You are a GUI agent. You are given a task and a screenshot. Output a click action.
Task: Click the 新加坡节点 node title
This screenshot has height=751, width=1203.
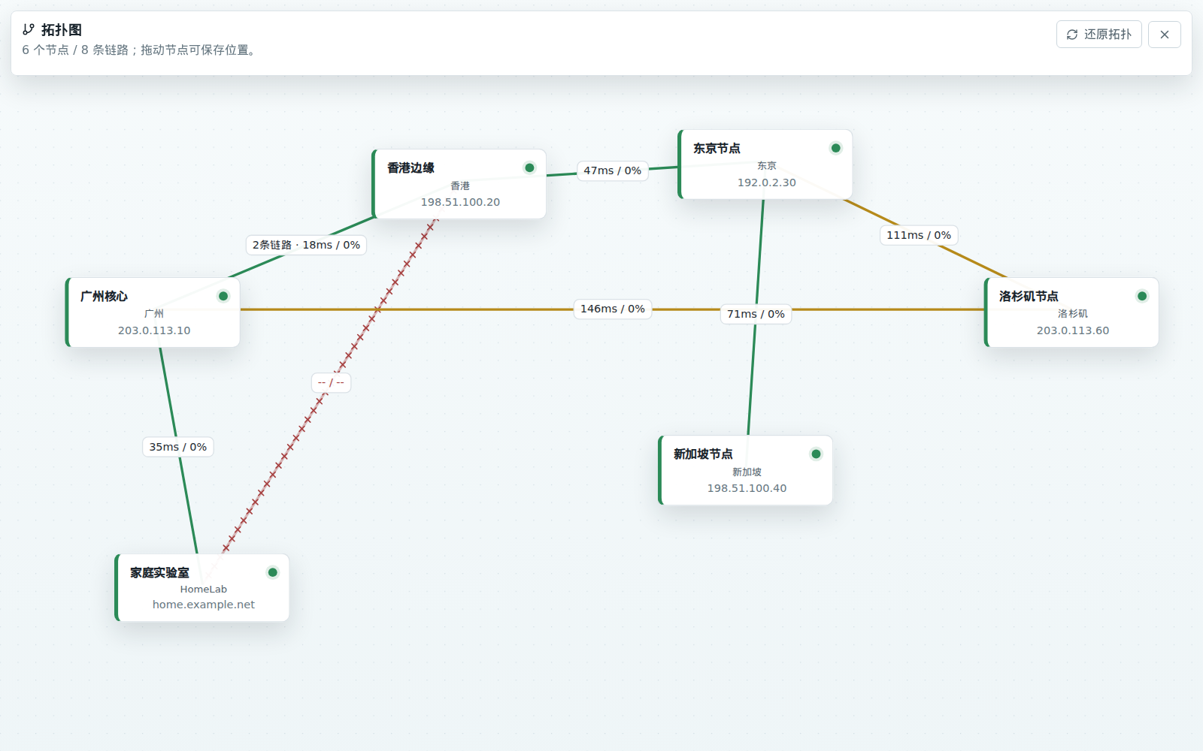point(703,454)
